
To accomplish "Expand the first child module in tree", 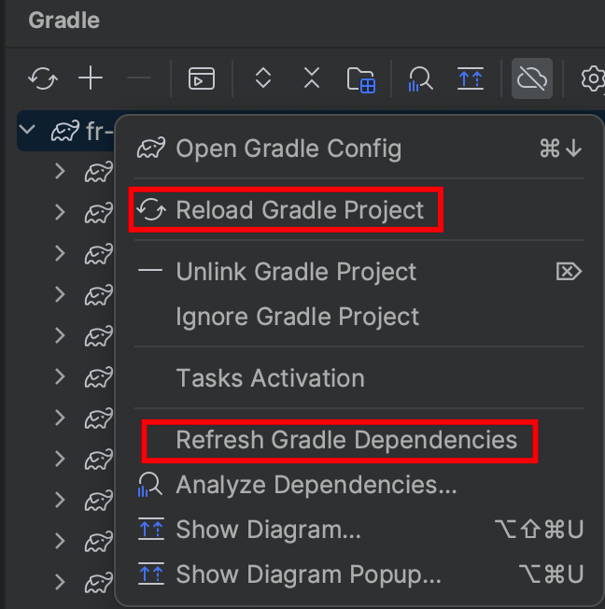I will point(60,171).
